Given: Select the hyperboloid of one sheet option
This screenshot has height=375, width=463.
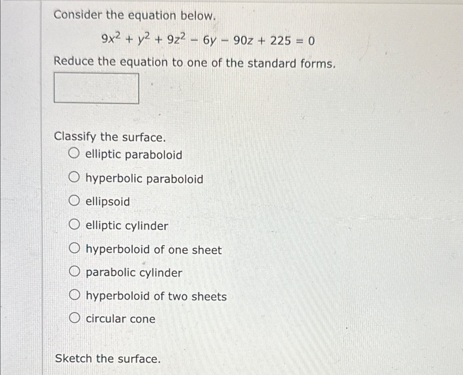Looking at the screenshot, I should tap(74, 248).
